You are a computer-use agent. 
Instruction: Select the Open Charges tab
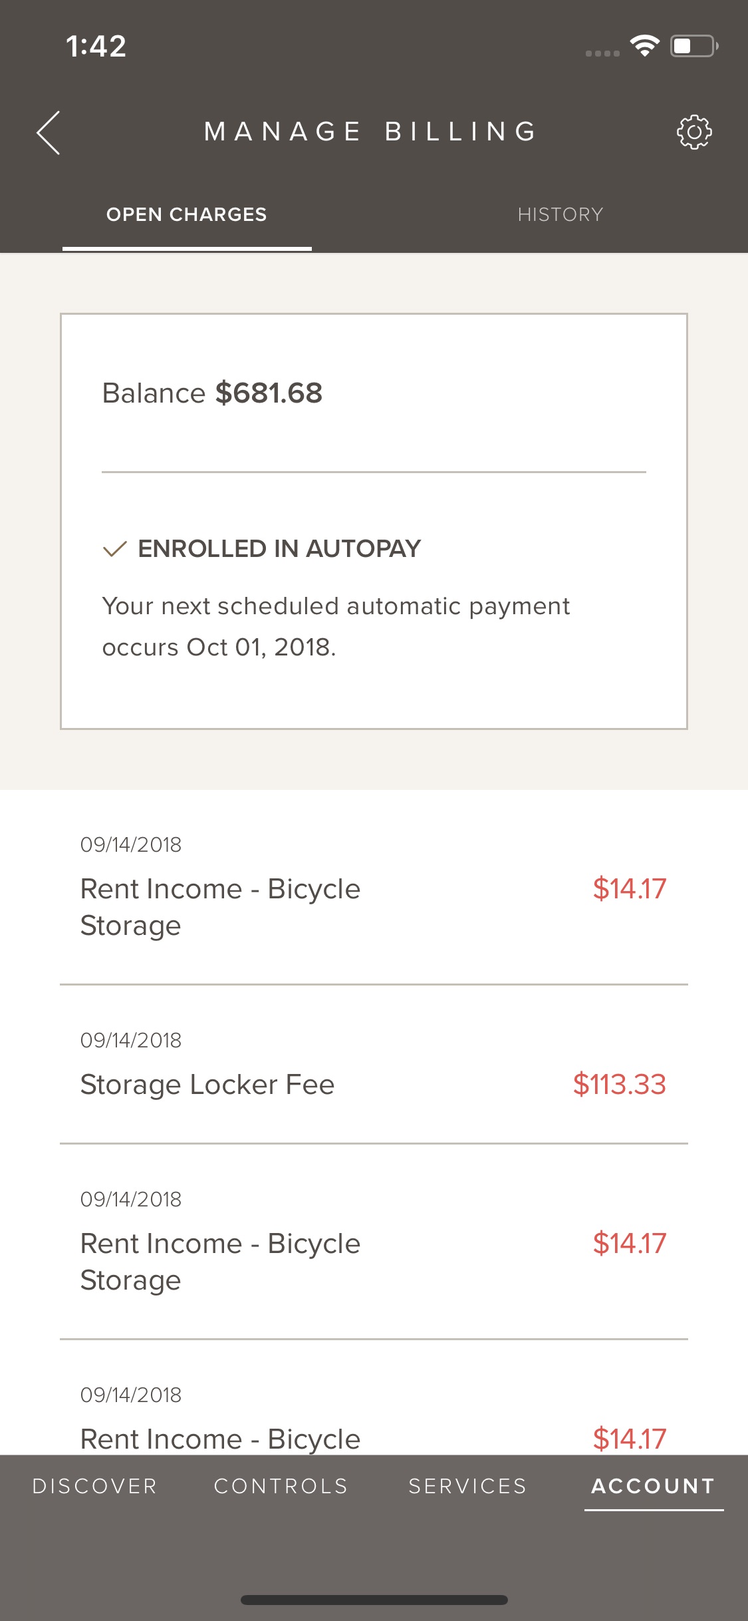(x=187, y=214)
